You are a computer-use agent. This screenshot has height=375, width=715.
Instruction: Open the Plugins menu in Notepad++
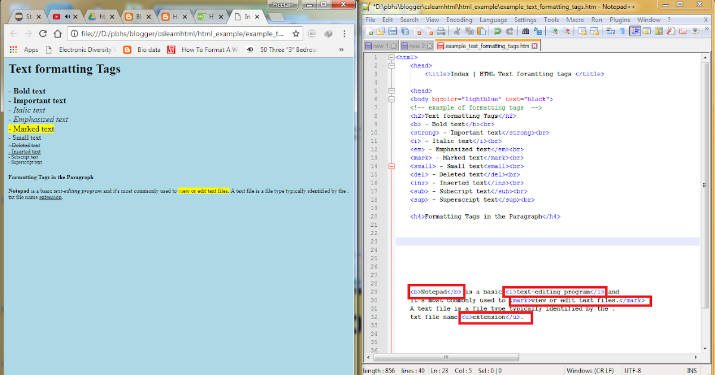[620, 20]
